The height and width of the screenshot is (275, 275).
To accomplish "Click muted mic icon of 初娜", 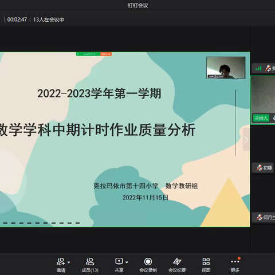I will pyautogui.click(x=259, y=168).
